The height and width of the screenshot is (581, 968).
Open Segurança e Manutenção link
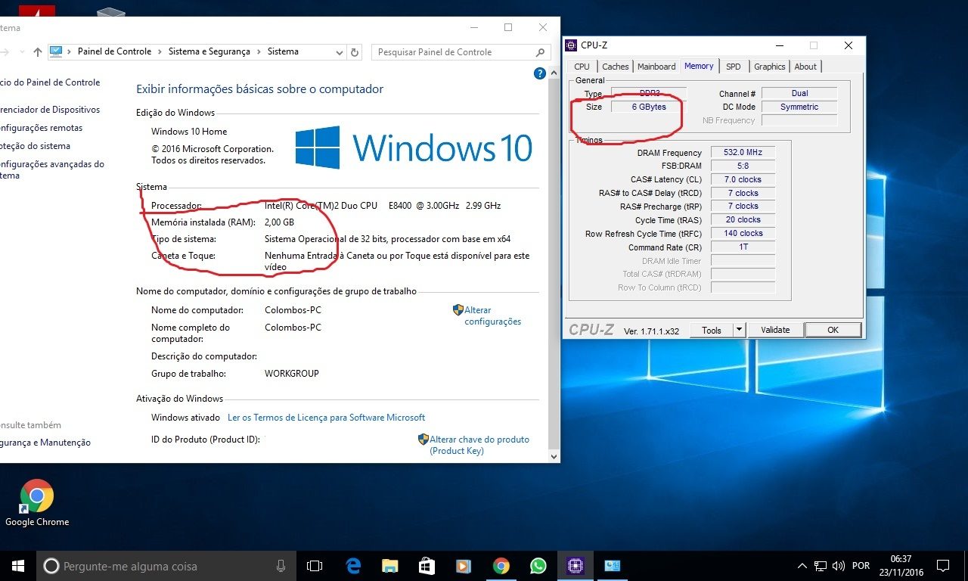click(x=45, y=443)
